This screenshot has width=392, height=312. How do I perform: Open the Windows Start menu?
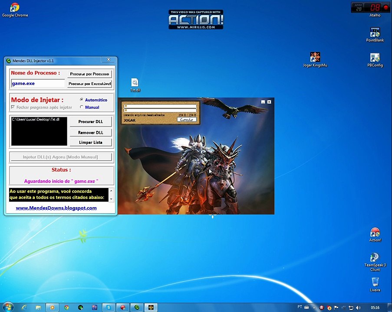coord(7,307)
